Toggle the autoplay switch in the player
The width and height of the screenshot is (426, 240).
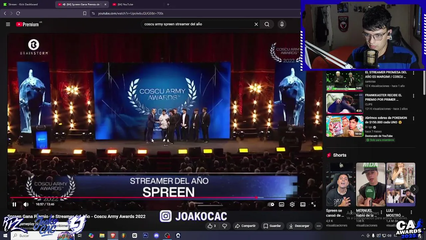(x=271, y=204)
